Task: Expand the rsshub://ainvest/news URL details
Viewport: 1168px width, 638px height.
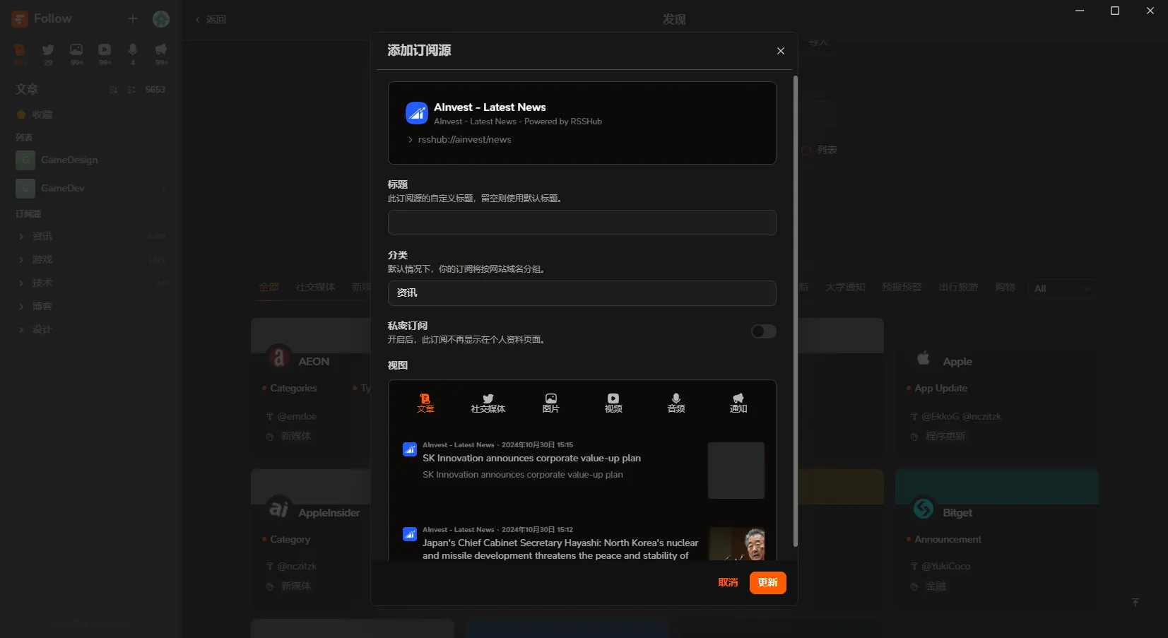Action: [x=411, y=140]
